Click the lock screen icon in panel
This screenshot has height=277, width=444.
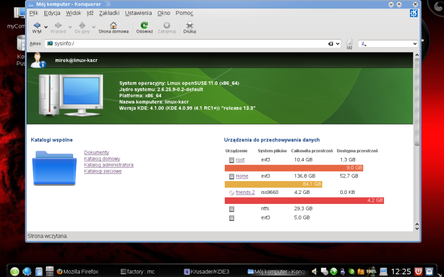(429, 271)
